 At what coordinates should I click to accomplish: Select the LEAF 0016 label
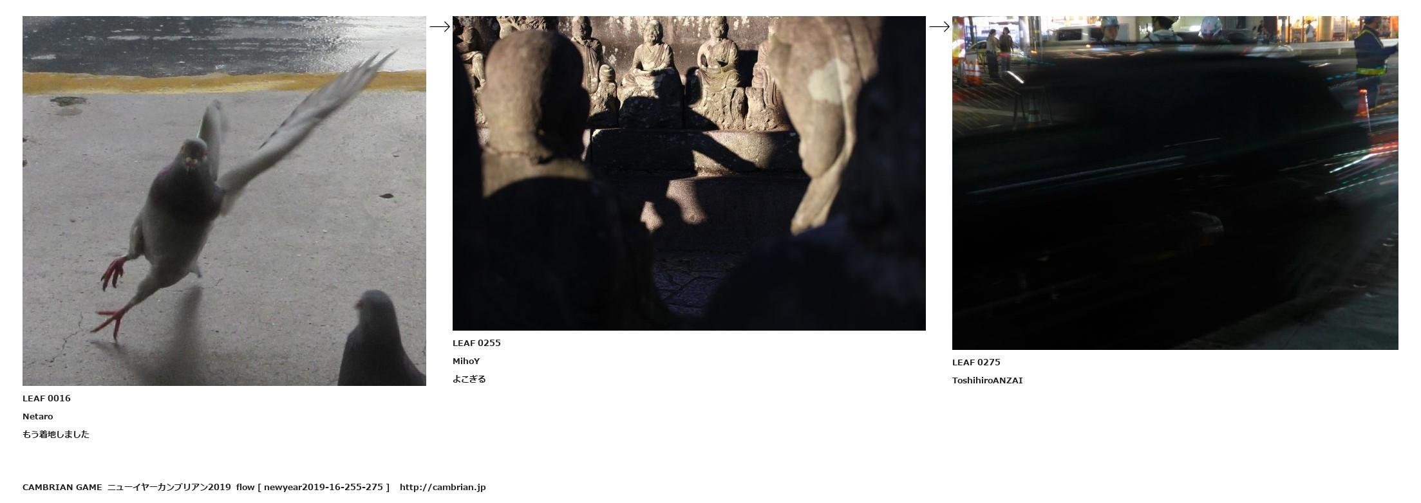coord(46,398)
